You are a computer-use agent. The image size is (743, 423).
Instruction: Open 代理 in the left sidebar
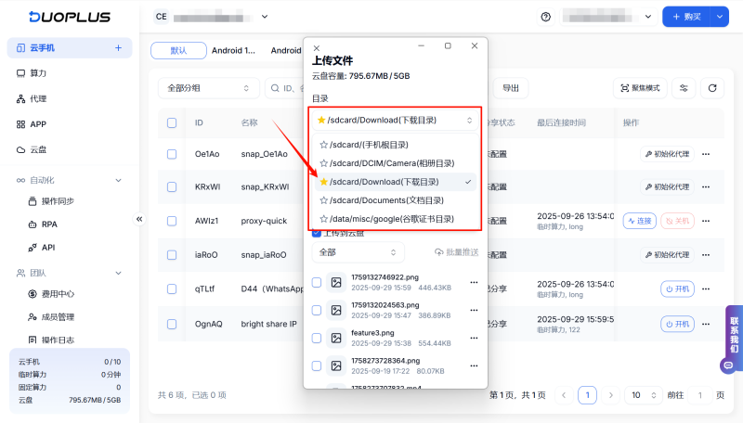coord(38,98)
